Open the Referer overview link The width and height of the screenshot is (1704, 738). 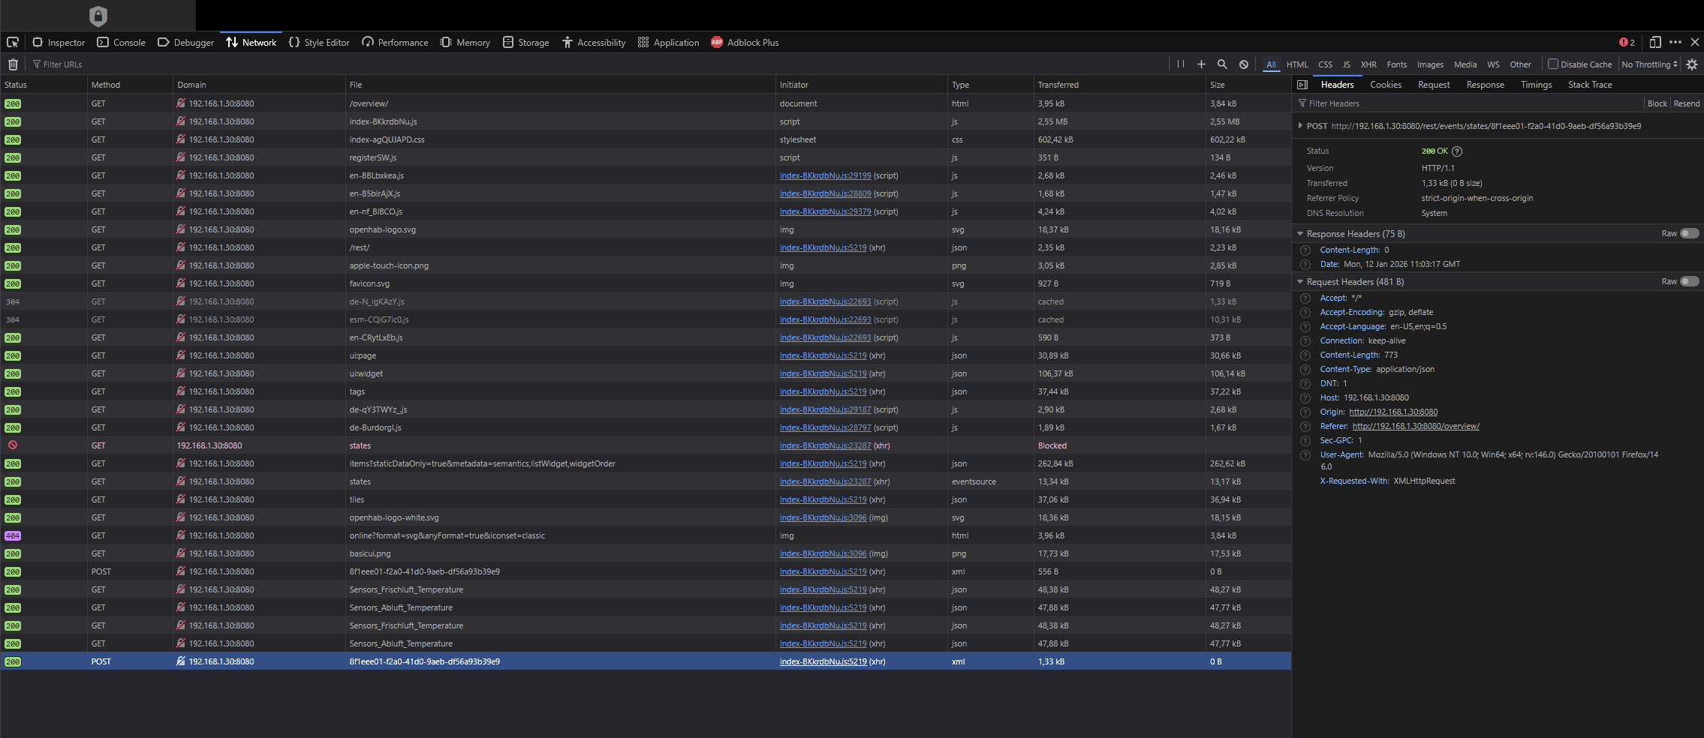click(x=1415, y=426)
